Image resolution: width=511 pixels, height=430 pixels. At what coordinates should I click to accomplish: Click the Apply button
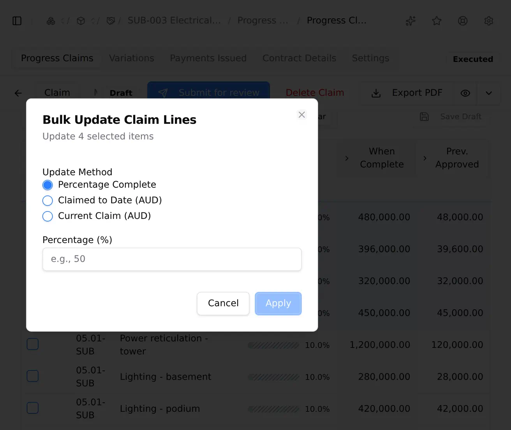click(x=278, y=303)
